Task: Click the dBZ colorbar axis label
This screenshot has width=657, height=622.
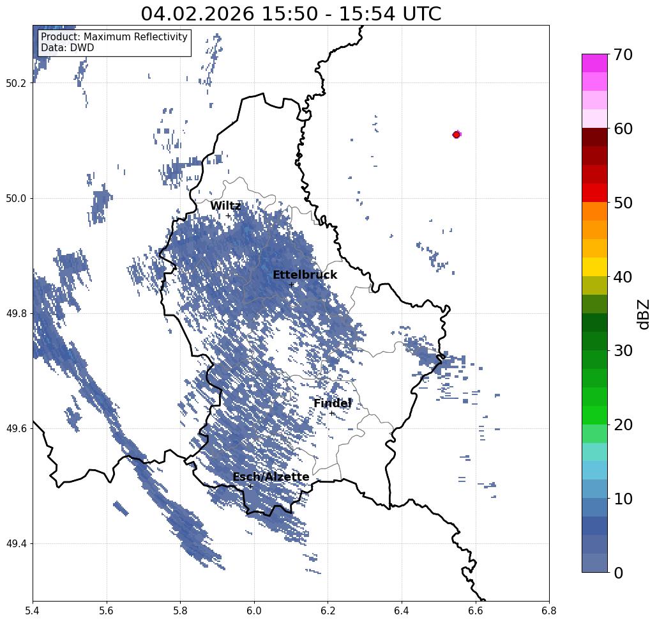Action: [x=643, y=314]
